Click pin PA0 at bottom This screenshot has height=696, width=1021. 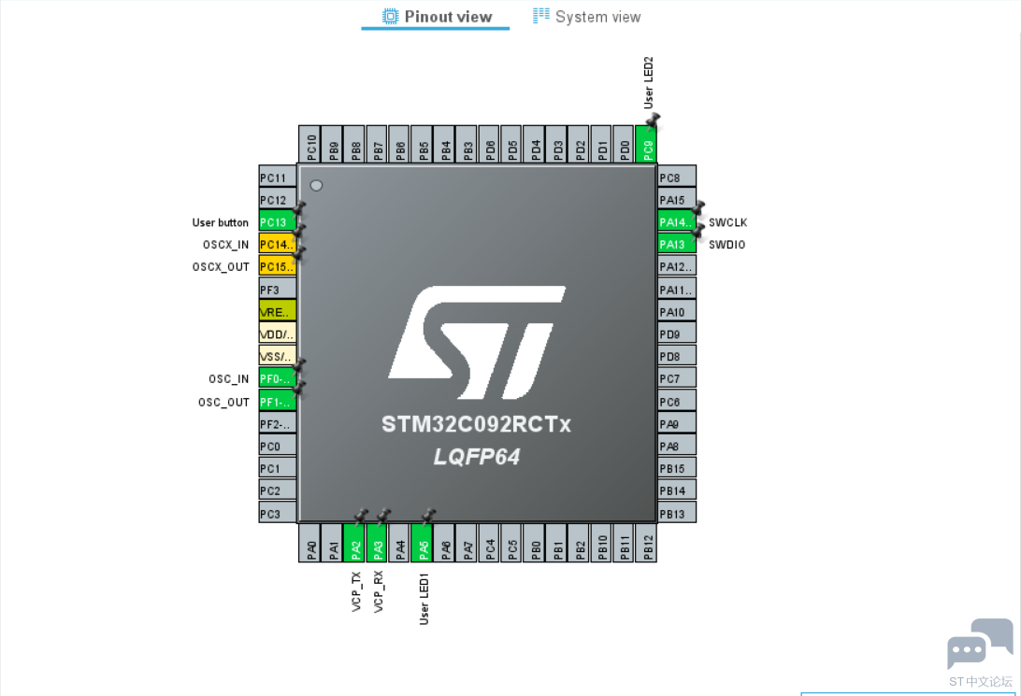click(x=310, y=543)
